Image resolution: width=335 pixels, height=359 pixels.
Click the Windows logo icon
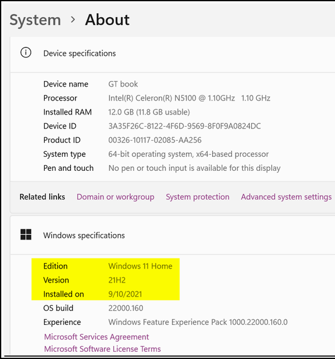(x=26, y=234)
